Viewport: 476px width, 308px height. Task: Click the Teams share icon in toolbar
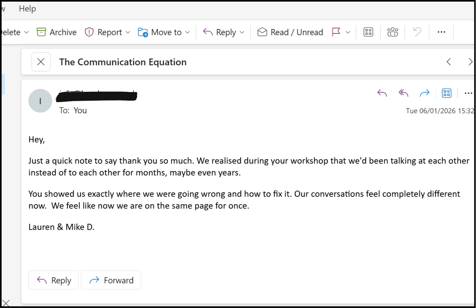click(392, 32)
